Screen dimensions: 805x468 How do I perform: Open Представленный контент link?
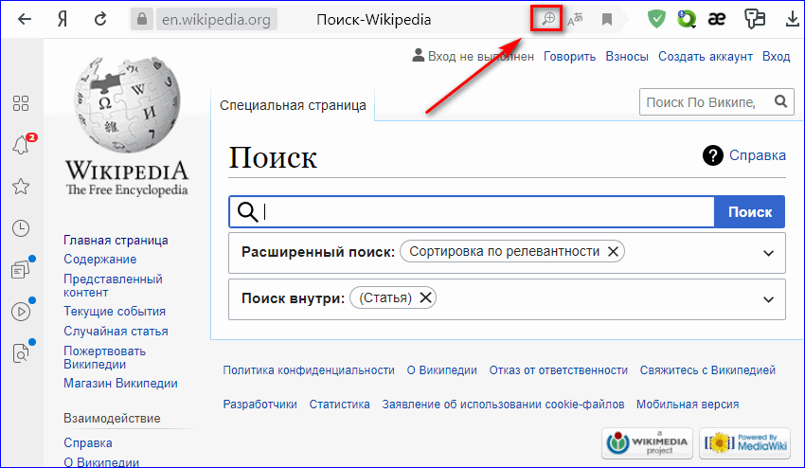click(113, 285)
